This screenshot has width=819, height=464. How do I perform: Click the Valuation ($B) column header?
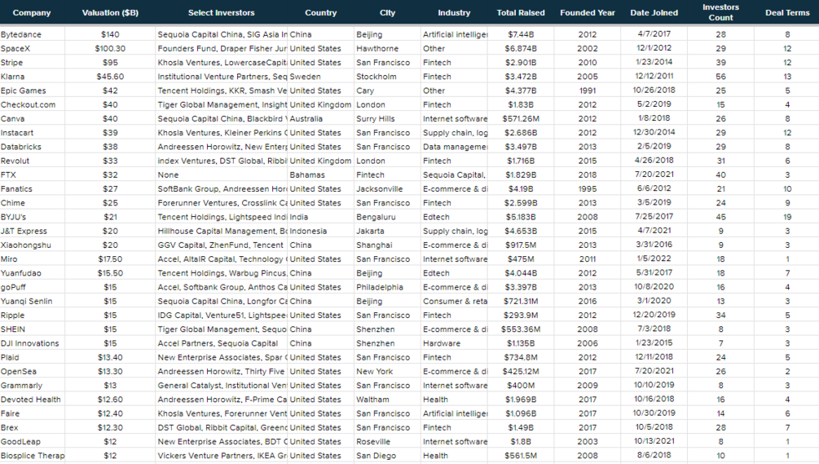pyautogui.click(x=110, y=12)
